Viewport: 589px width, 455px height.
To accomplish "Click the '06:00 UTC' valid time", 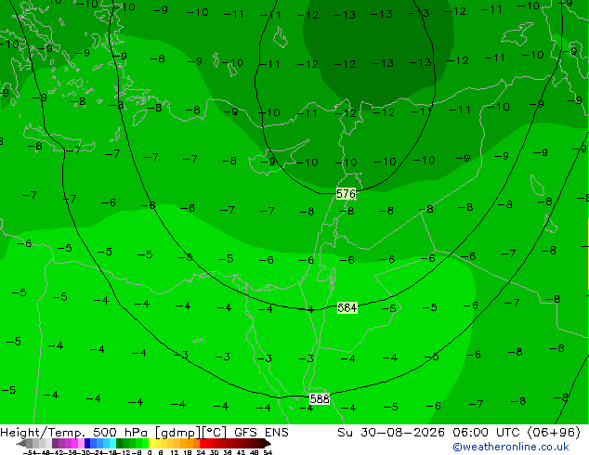I will pos(488,433).
